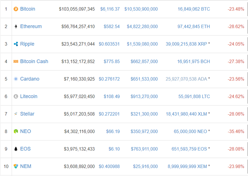248x176 pixels.
Task: Click the gray Litecoin icon
Action: pyautogui.click(x=16, y=96)
